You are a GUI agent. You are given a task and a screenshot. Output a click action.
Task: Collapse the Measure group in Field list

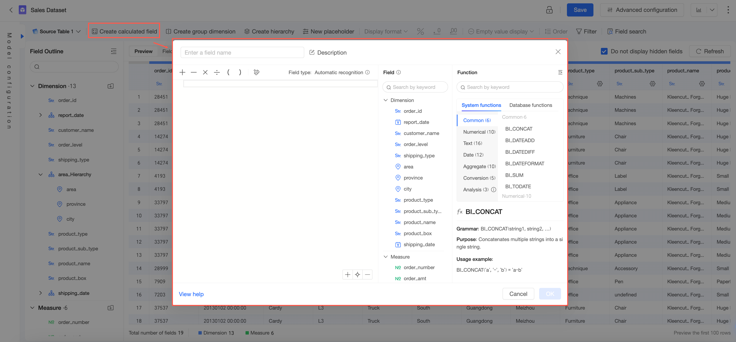pos(386,257)
